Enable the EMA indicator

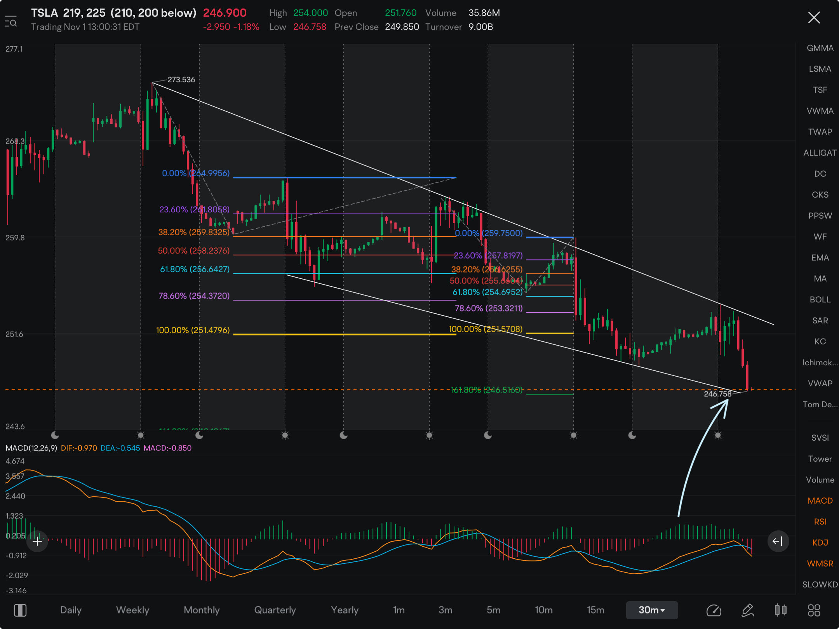[820, 258]
